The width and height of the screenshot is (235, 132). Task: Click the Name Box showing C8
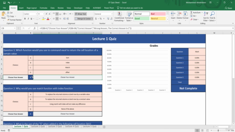click(8, 28)
